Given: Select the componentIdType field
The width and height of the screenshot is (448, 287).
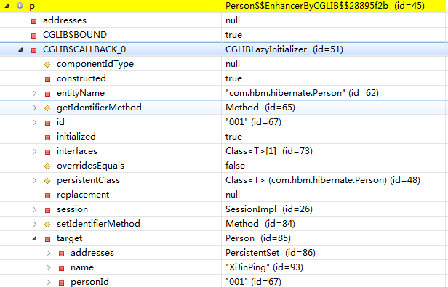Looking at the screenshot, I should tap(95, 64).
